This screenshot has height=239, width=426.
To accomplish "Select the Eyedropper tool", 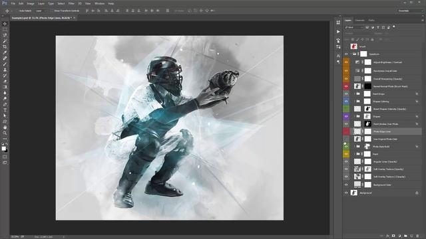I will tap(5, 52).
